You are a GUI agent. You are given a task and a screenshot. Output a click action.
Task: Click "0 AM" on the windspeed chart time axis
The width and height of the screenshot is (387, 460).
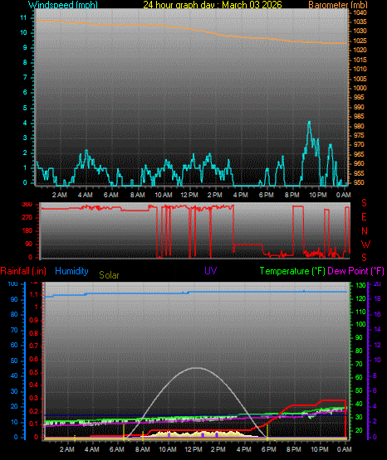click(x=344, y=195)
